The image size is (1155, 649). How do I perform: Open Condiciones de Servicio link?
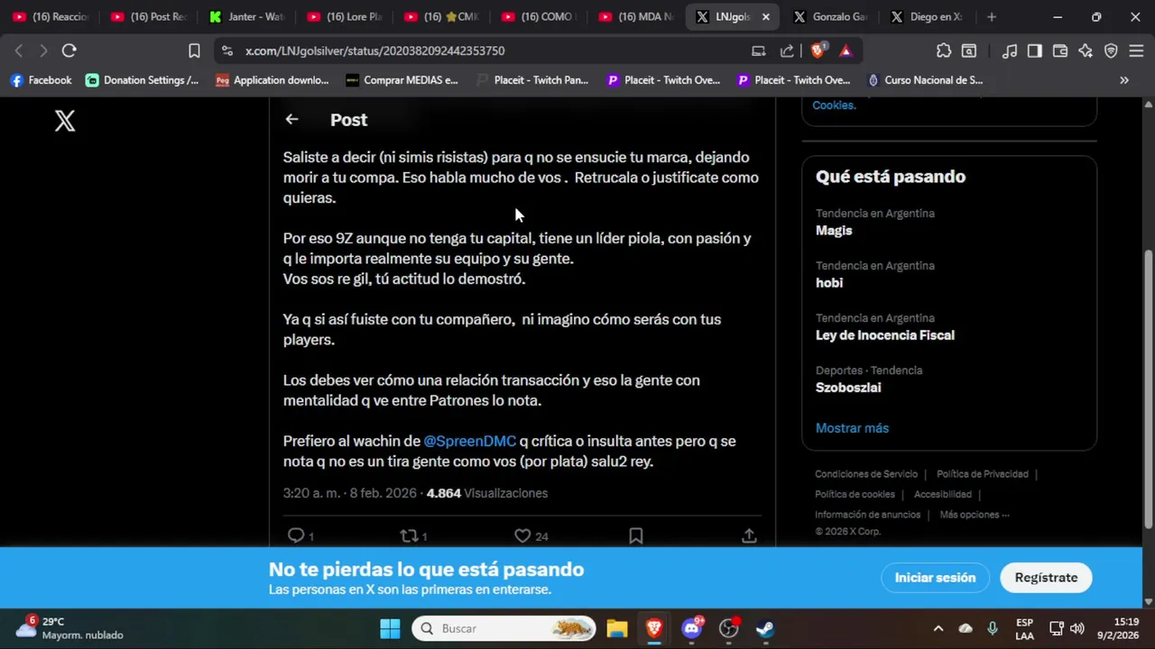click(x=866, y=474)
